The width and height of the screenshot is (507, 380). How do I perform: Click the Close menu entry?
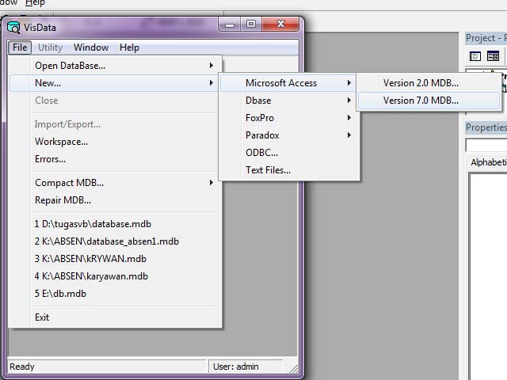click(x=116, y=101)
